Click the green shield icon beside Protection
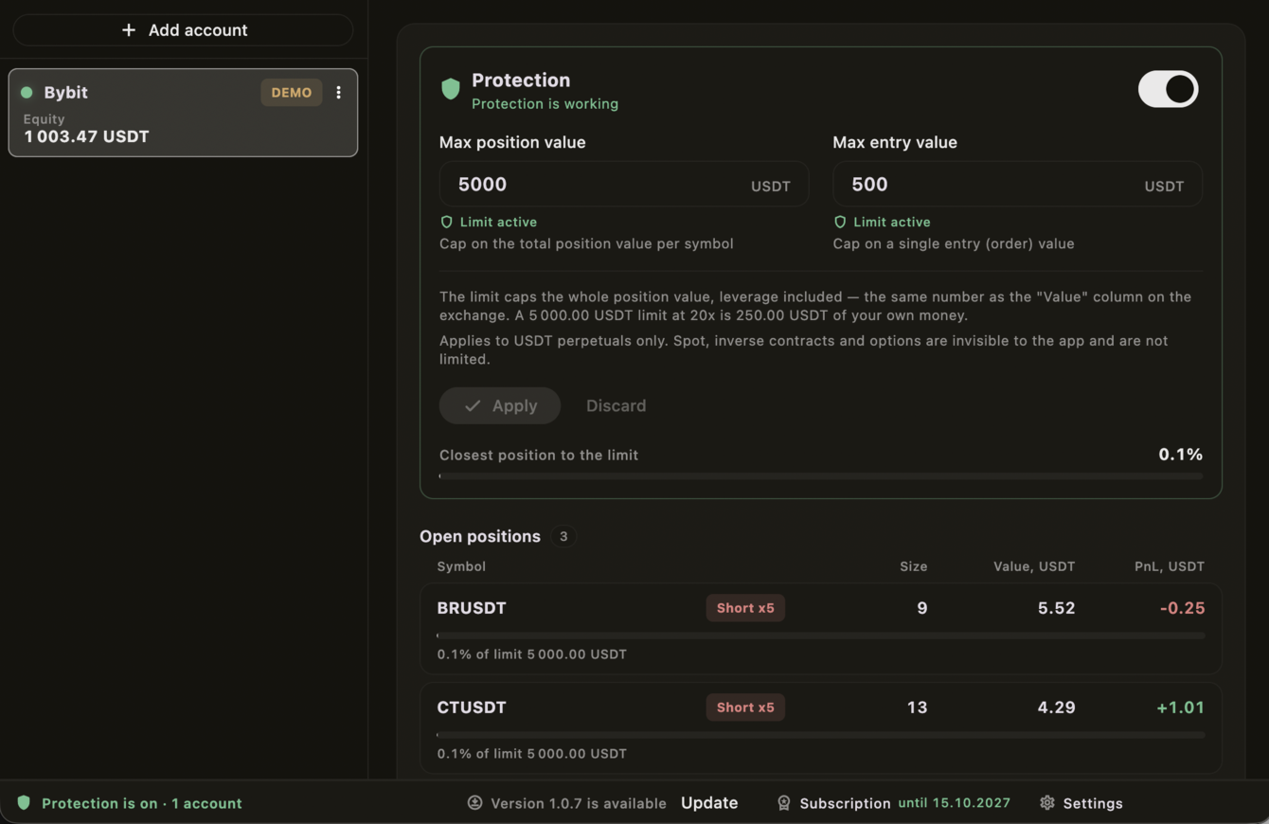This screenshot has height=824, width=1269. (451, 89)
